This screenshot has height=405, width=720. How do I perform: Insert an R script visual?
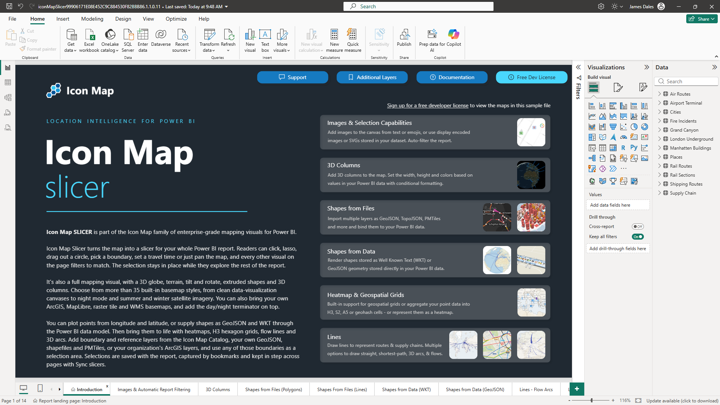coord(623,148)
